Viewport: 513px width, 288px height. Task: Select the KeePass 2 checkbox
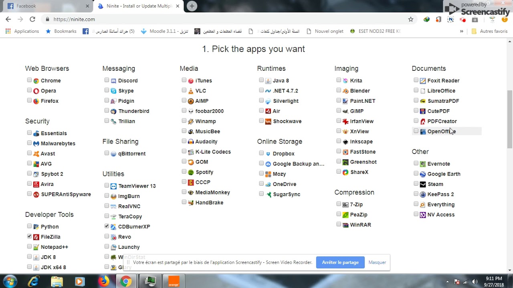coord(416,194)
